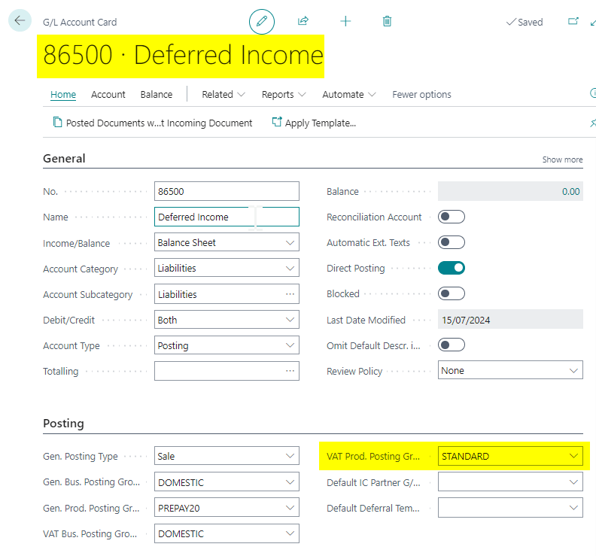Open the Related menu
Viewport: 596px width, 556px height.
[x=223, y=95]
